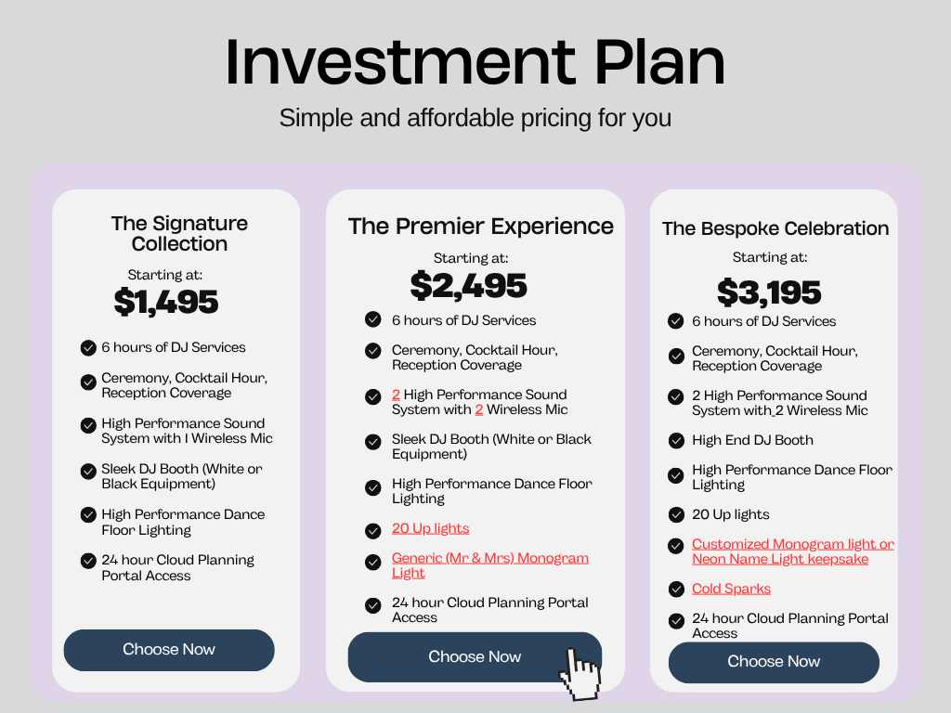Click the $2,495 price text
This screenshot has height=713, width=951.
tap(469, 286)
